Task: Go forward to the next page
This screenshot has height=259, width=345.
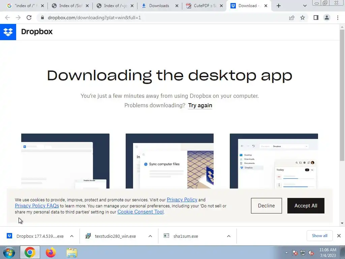Action: [x=18, y=18]
